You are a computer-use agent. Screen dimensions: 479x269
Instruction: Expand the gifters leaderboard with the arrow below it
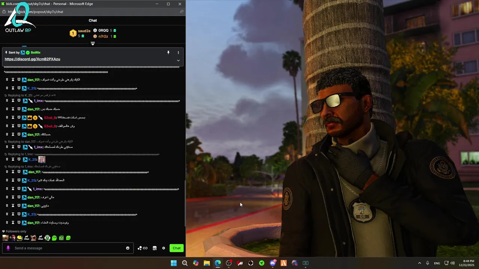93,43
